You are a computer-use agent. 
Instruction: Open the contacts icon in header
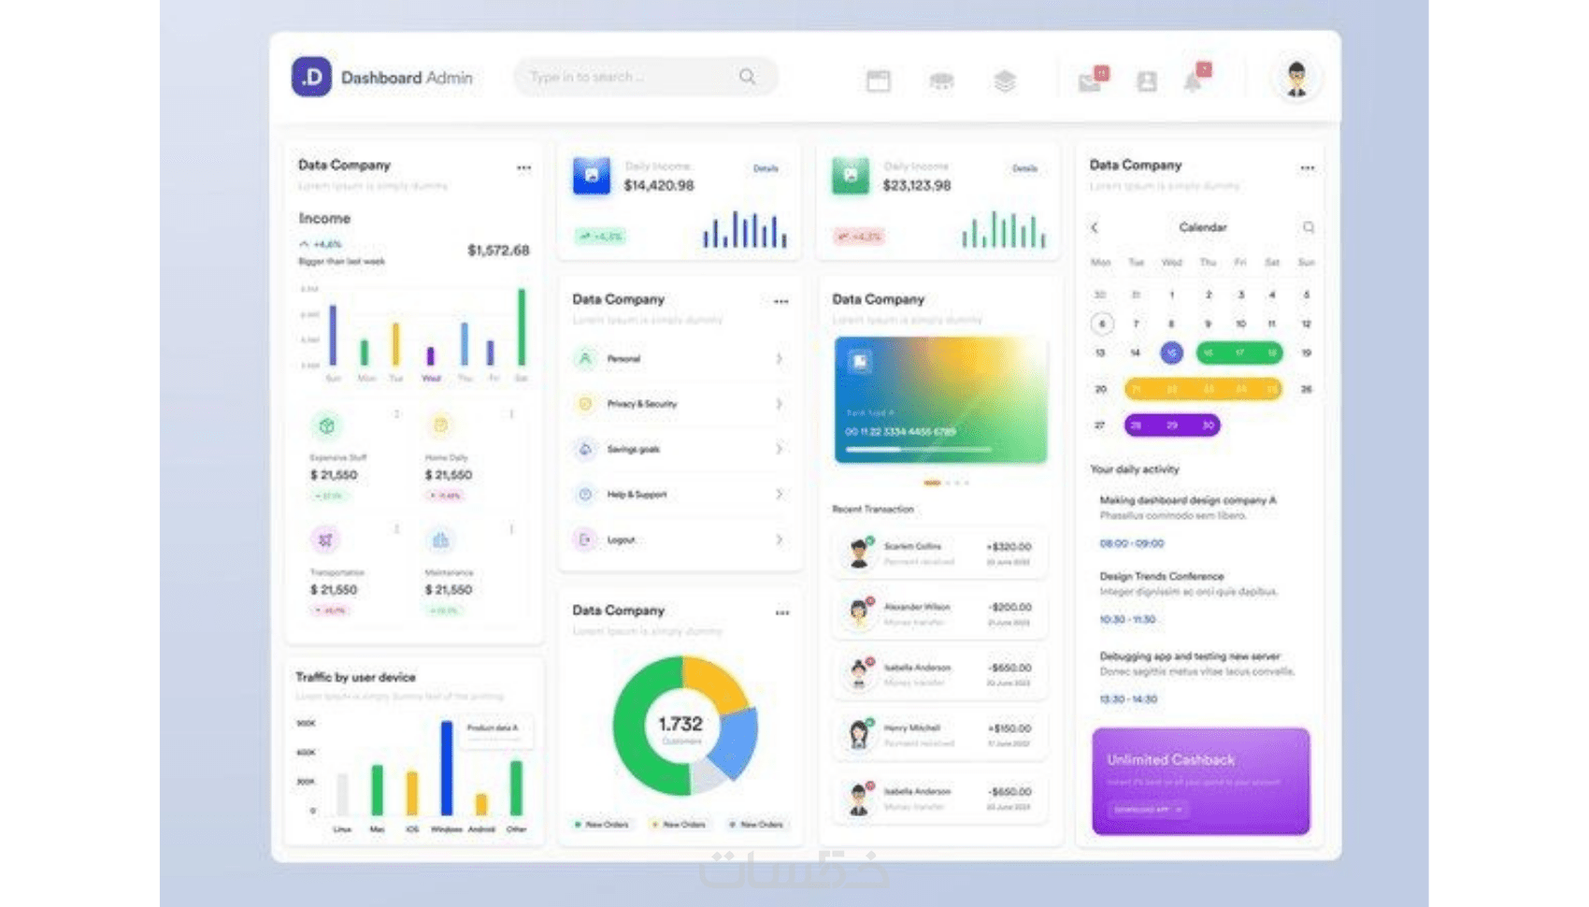pos(1147,82)
